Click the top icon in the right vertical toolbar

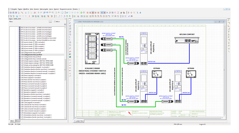coord(229,21)
